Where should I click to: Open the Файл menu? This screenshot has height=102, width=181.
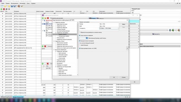point(3,3)
